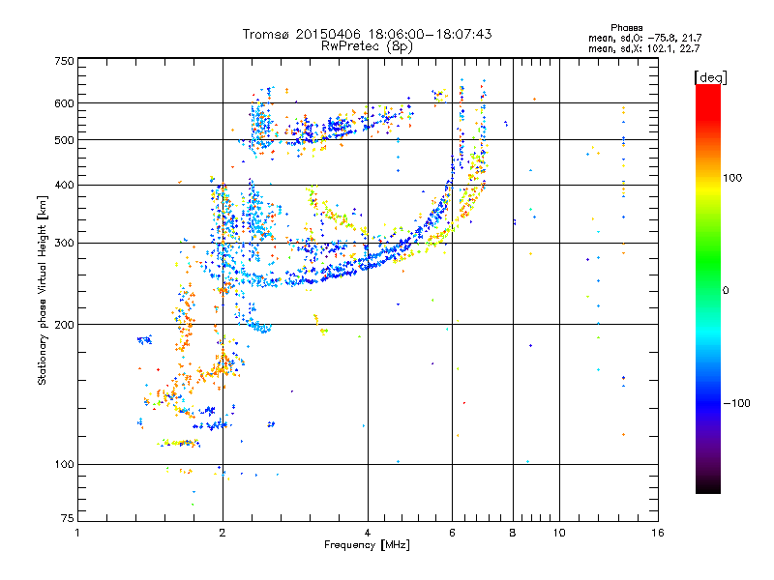Click the x-axis tick label '4'
This screenshot has height=580, width=774.
tap(368, 533)
